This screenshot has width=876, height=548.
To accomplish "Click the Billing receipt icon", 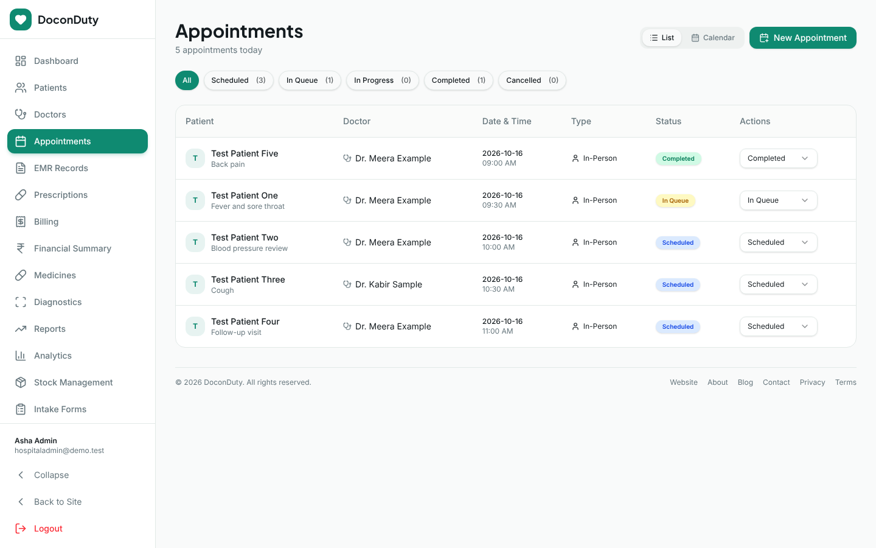I will click(x=21, y=222).
